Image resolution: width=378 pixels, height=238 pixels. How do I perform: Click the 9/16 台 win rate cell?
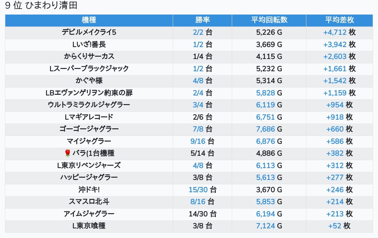202,141
